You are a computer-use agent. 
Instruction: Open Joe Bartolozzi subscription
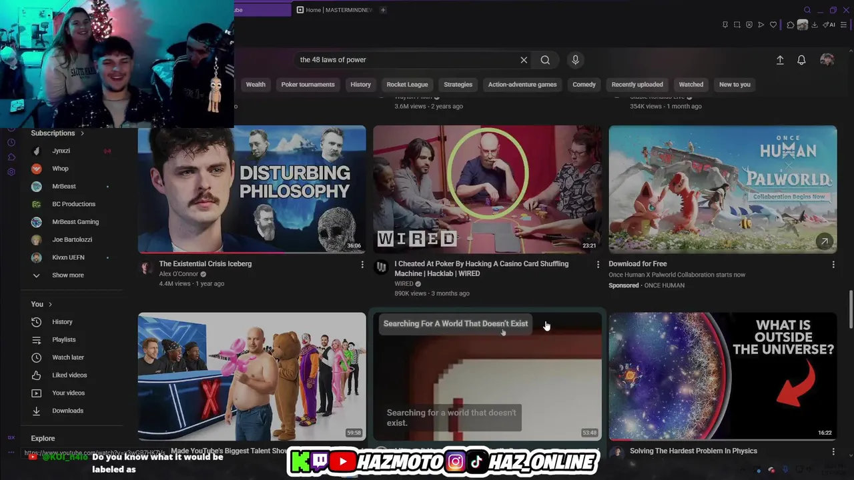click(71, 239)
